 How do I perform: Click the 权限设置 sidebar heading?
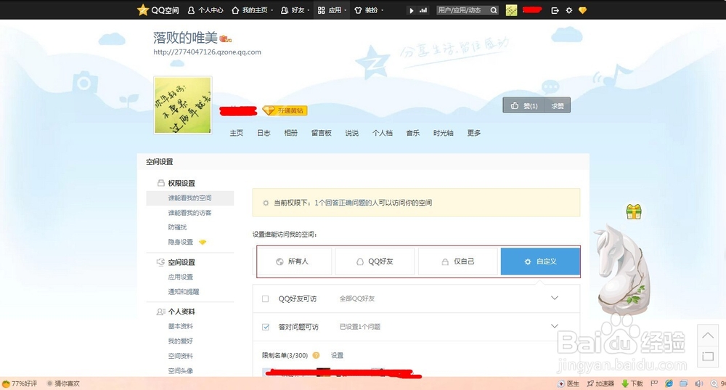point(181,183)
